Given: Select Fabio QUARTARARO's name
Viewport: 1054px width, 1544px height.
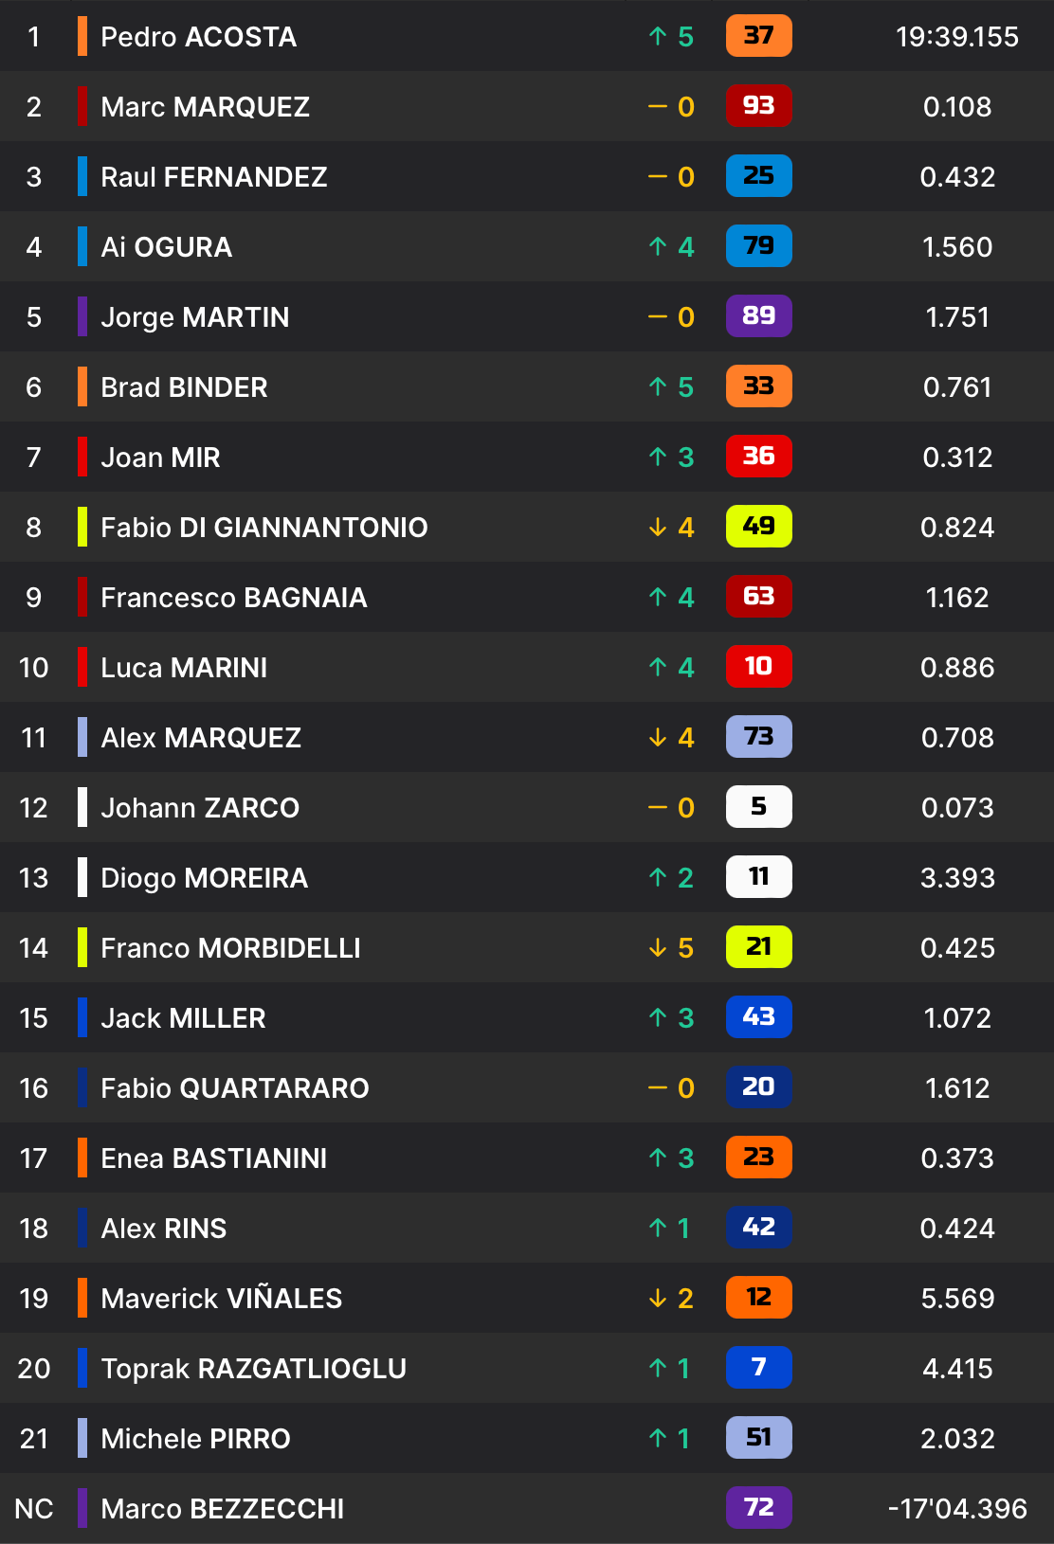Looking at the screenshot, I should click(234, 1088).
